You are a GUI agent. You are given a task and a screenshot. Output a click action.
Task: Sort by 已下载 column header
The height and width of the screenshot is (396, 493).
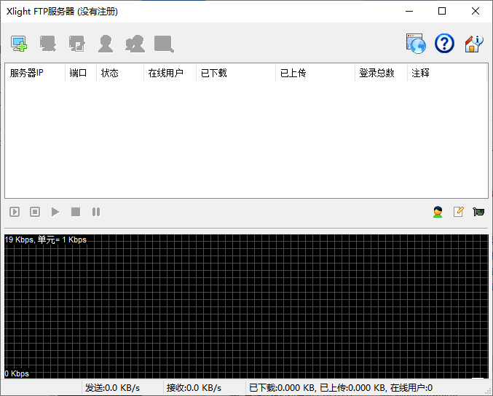pyautogui.click(x=236, y=73)
